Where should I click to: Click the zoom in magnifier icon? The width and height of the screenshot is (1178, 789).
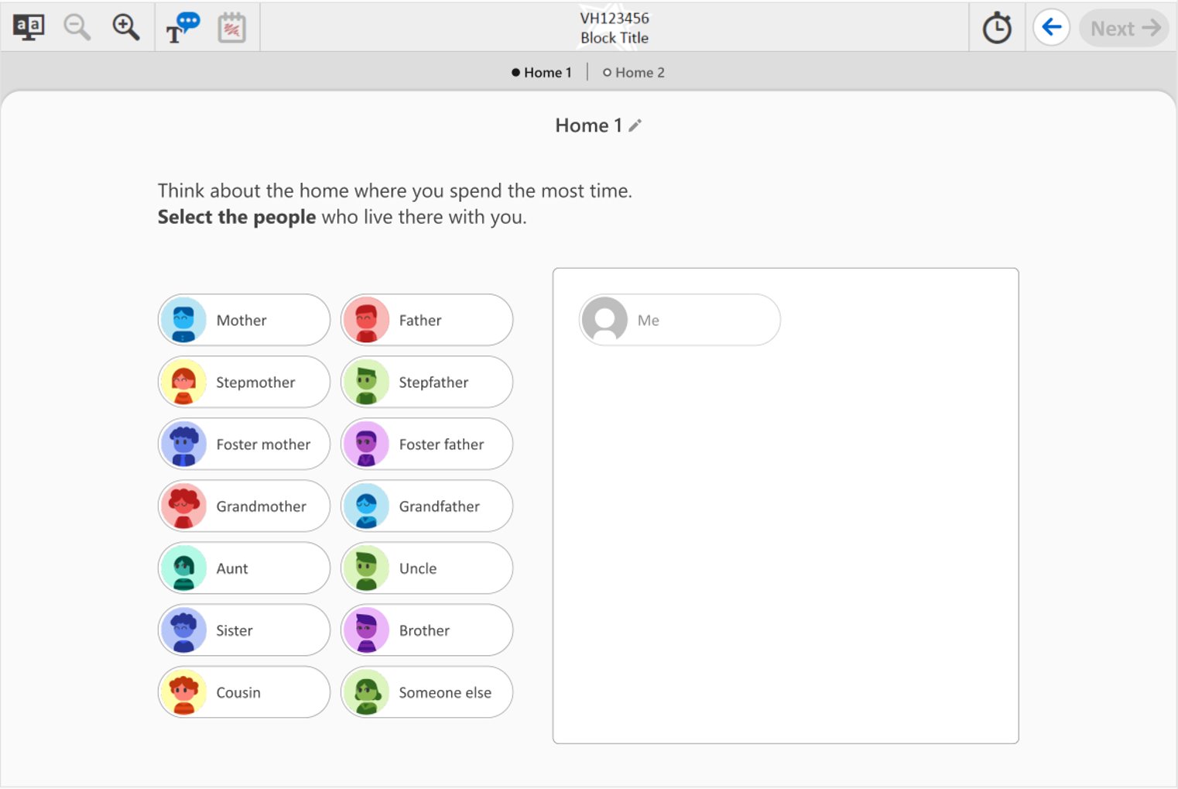(x=125, y=28)
